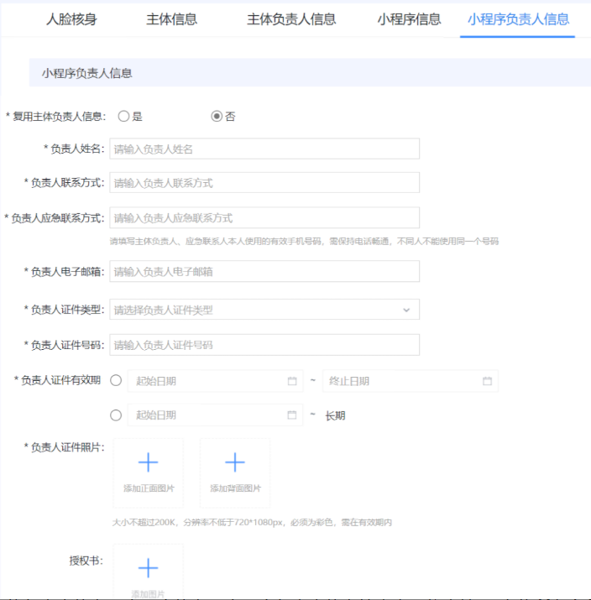This screenshot has height=600, width=591.
Task: Open the 主体信息 tab
Action: click(171, 19)
